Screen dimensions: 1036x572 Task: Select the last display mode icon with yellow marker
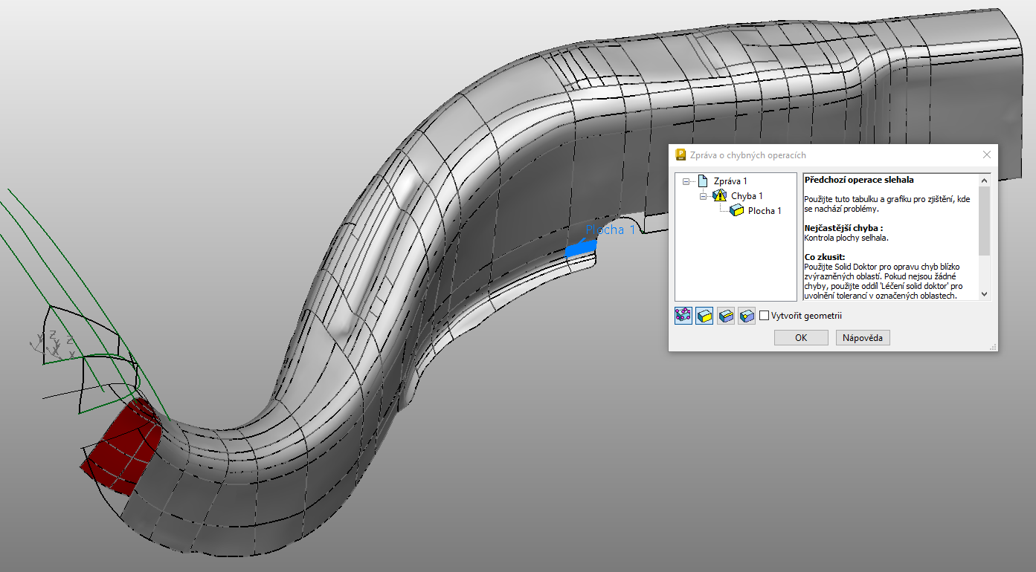(x=746, y=315)
